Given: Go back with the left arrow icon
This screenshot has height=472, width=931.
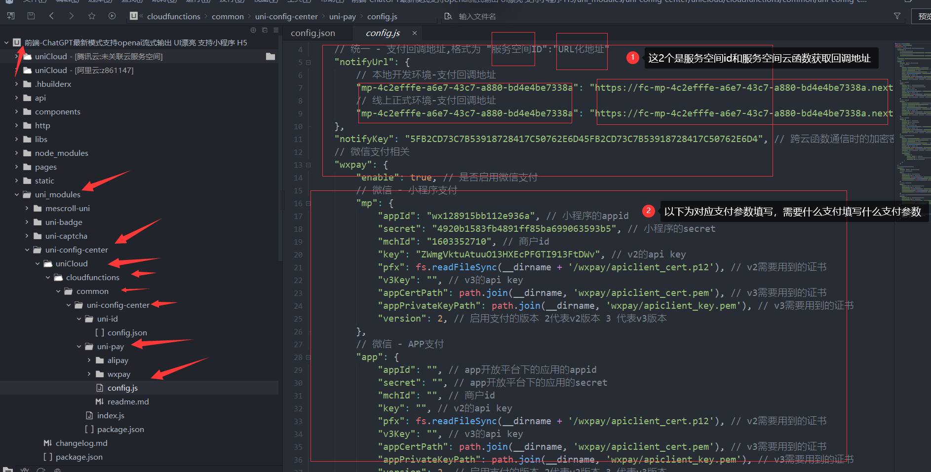Looking at the screenshot, I should [51, 16].
